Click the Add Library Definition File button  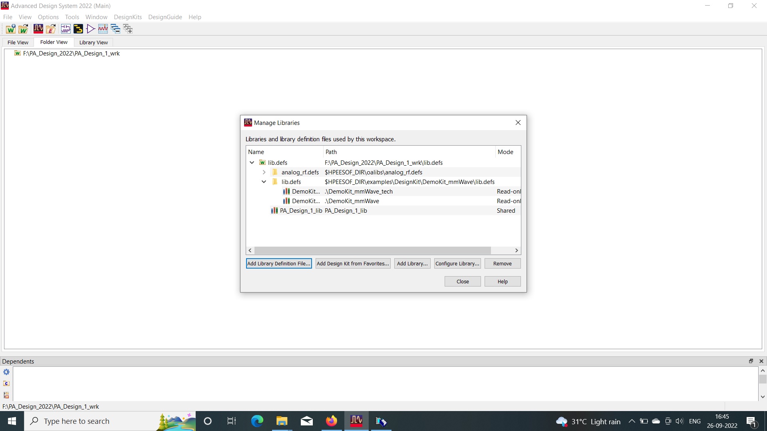279,263
